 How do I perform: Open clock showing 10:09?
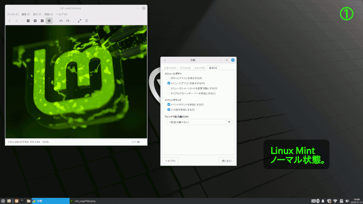pos(357,201)
